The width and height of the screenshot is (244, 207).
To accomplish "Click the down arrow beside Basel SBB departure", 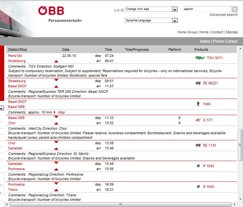I will (56, 117).
